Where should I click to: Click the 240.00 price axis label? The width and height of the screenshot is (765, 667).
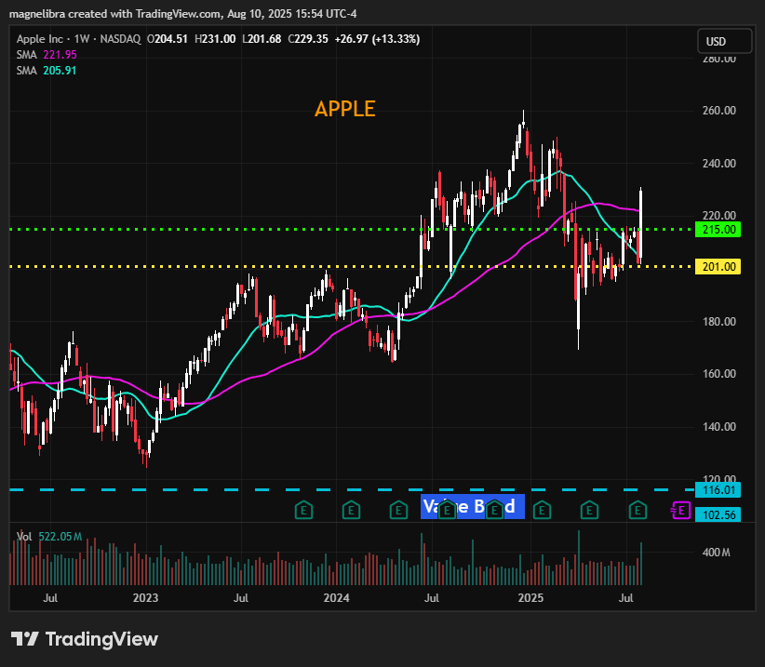pos(718,164)
